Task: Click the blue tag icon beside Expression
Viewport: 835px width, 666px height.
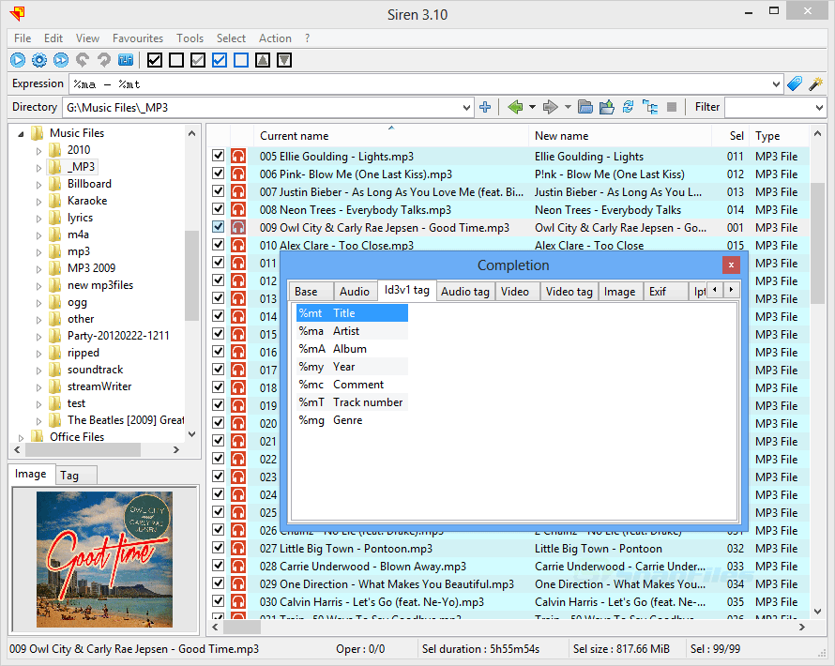Action: (x=794, y=84)
